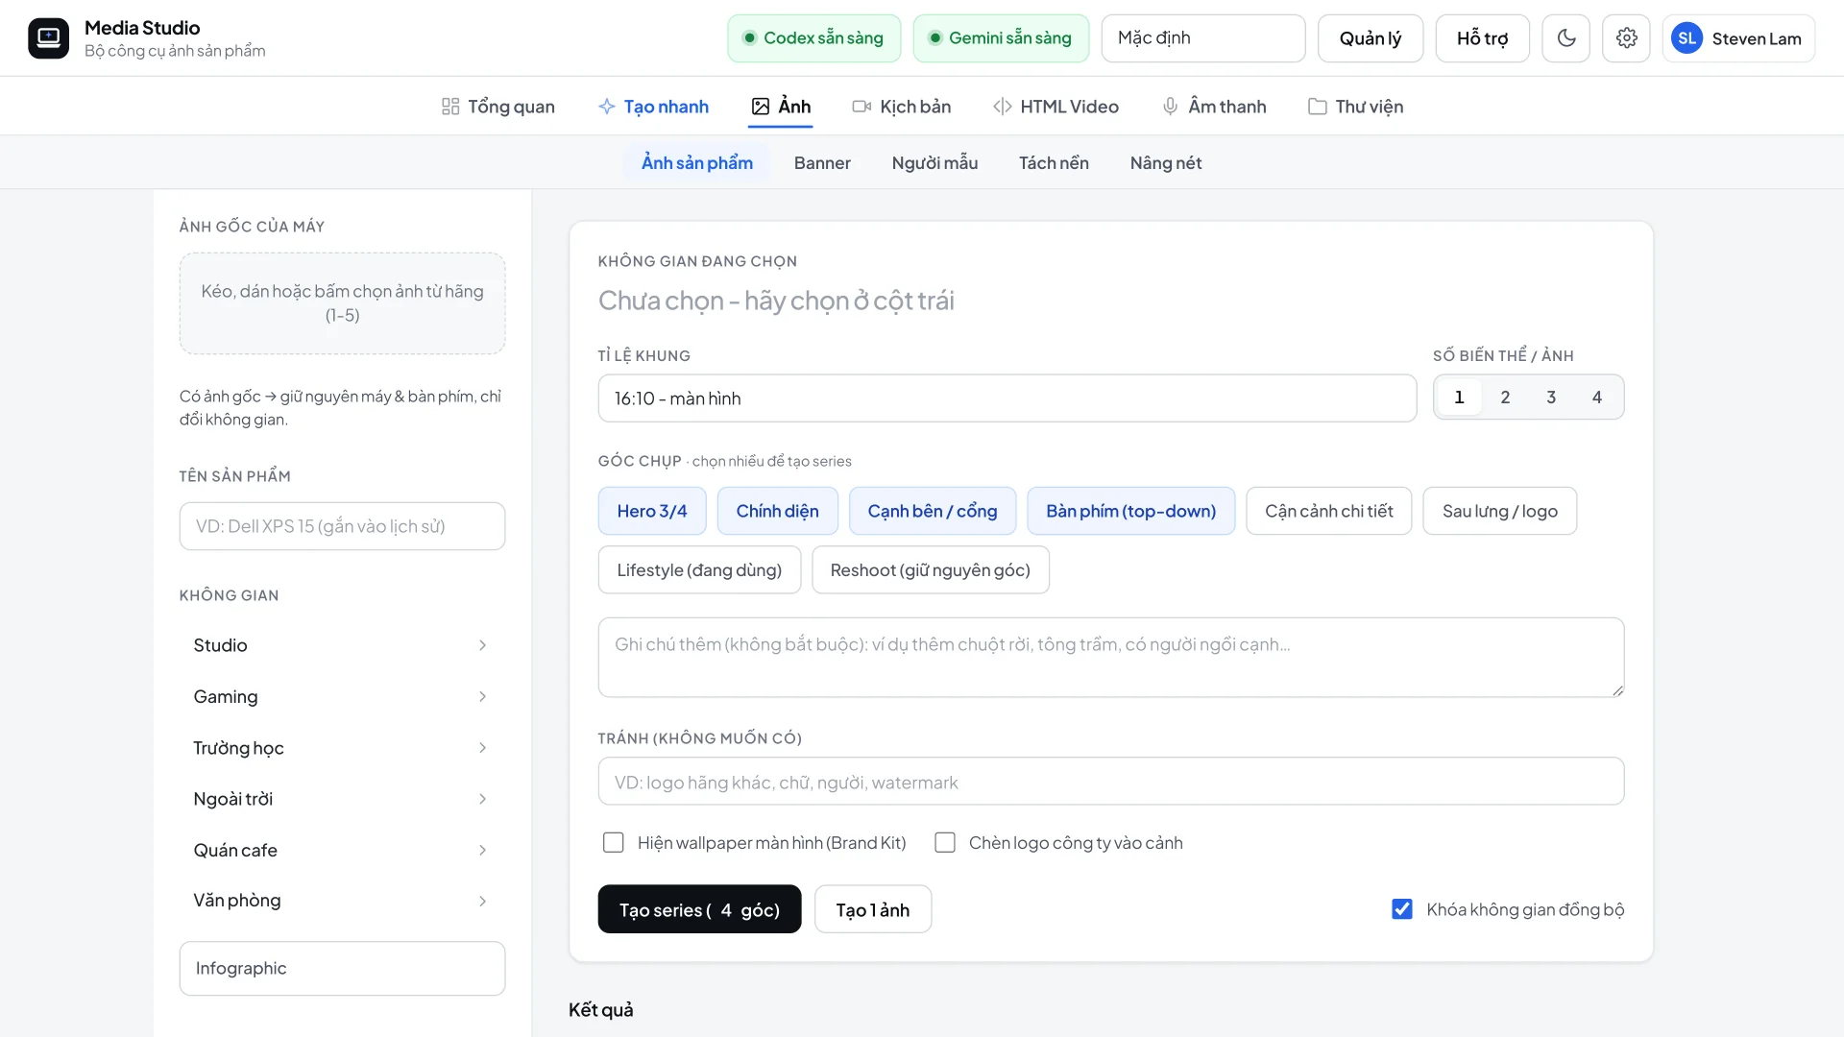Click the Media Studio logo icon
Screen dimensions: 1844x1037
(x=48, y=38)
